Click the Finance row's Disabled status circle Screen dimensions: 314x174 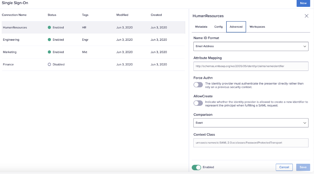(x=50, y=64)
